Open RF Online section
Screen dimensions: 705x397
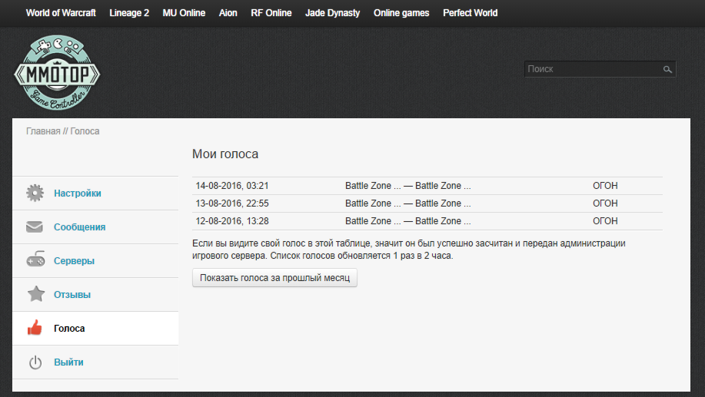[x=271, y=13]
